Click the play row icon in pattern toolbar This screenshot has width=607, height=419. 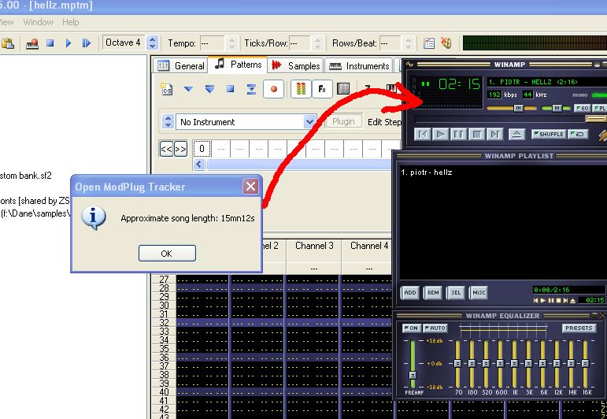point(251,89)
